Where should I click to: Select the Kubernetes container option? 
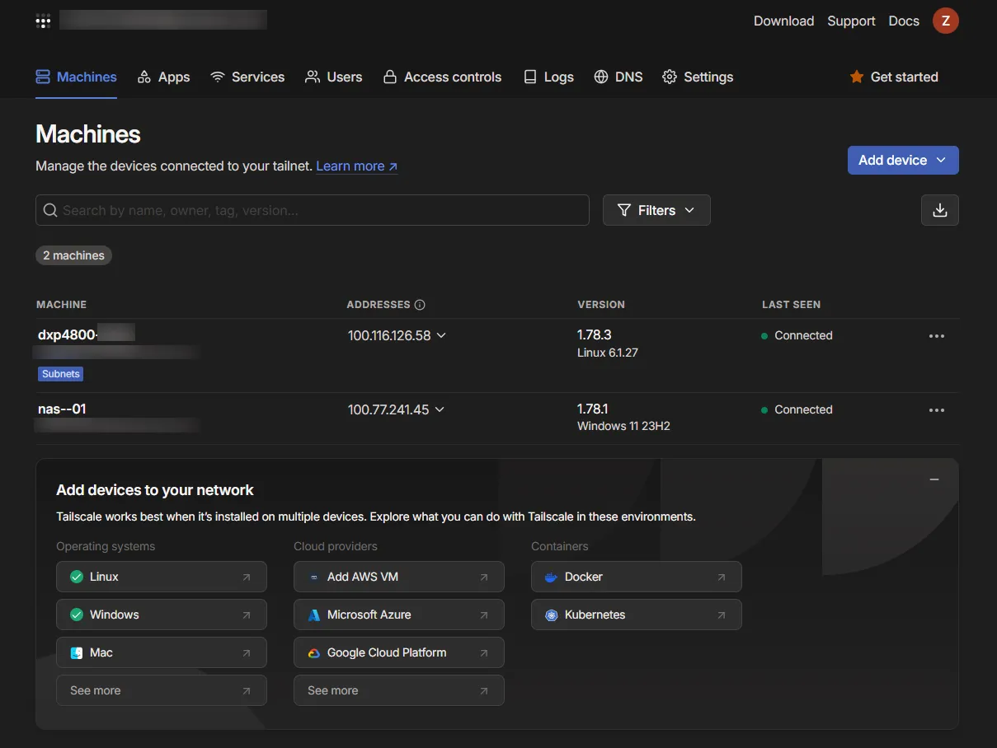tap(636, 615)
